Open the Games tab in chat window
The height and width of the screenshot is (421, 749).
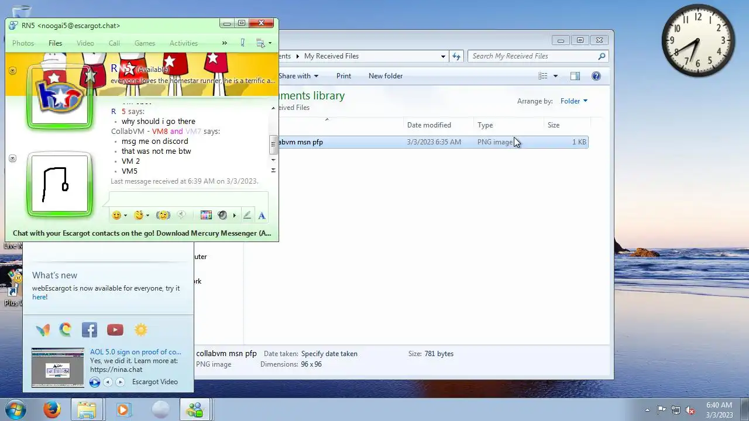click(145, 43)
